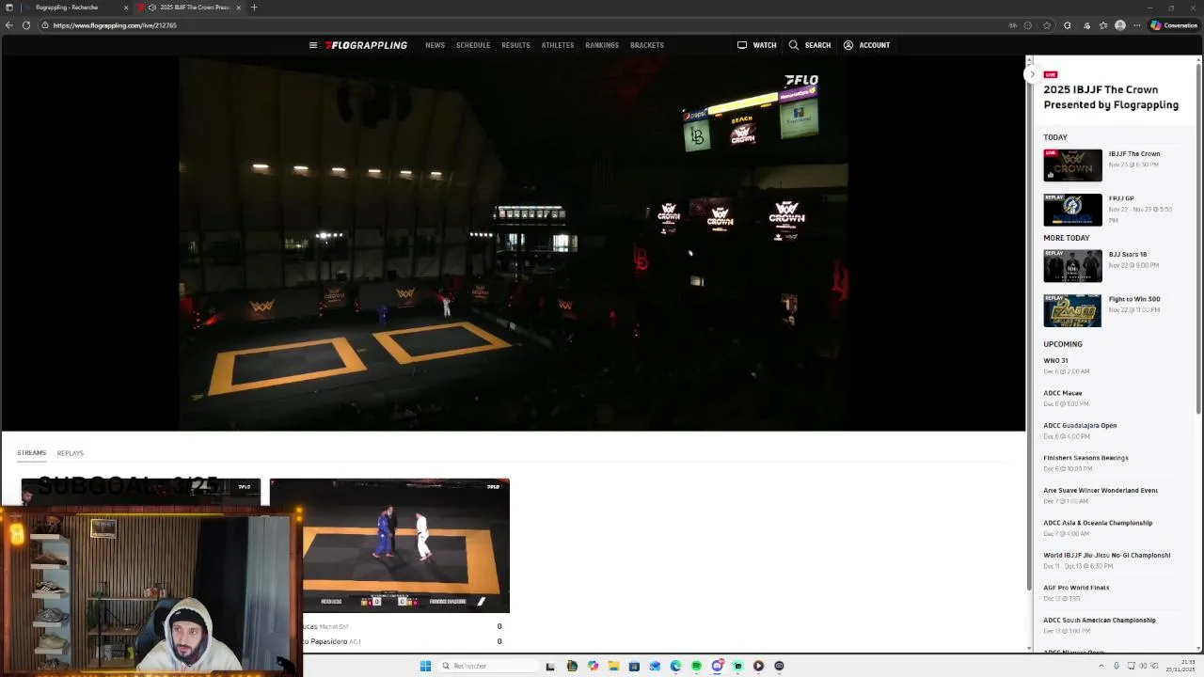Click the taskbar Rechercher search box
This screenshot has height=677, width=1204.
[488, 666]
